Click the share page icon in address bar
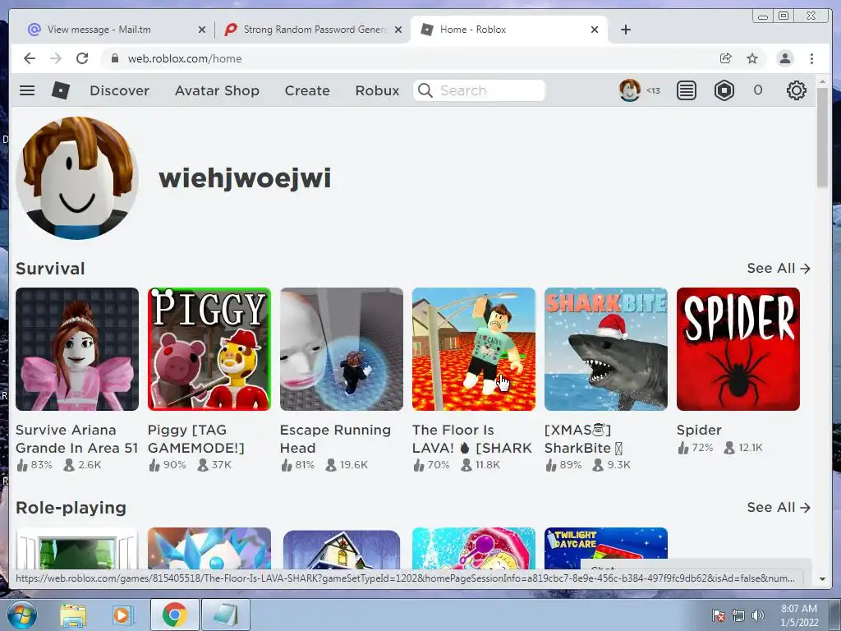Image resolution: width=841 pixels, height=631 pixels. coord(726,58)
